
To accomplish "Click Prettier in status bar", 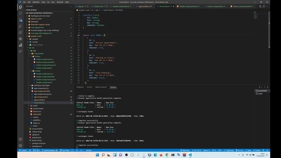I will 256,150.
